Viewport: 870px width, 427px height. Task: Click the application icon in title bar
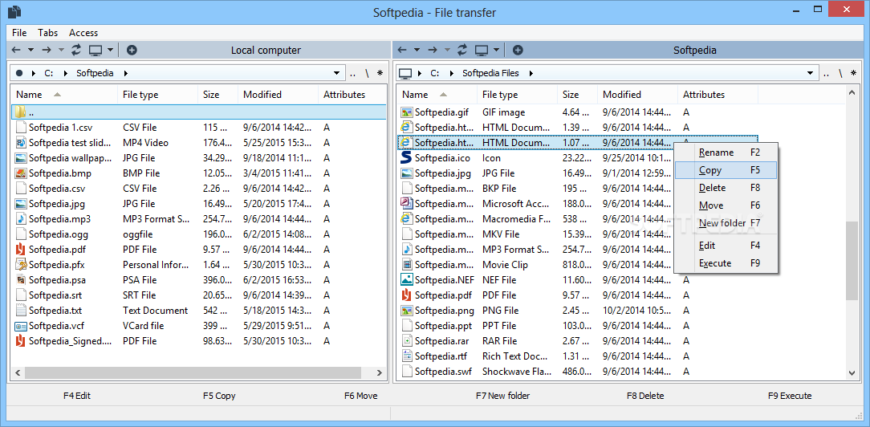pos(14,12)
